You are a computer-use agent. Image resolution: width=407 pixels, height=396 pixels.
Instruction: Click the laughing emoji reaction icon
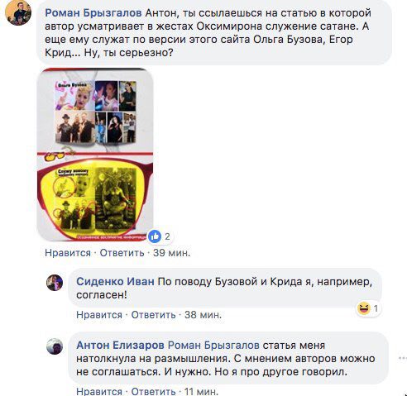coord(364,308)
